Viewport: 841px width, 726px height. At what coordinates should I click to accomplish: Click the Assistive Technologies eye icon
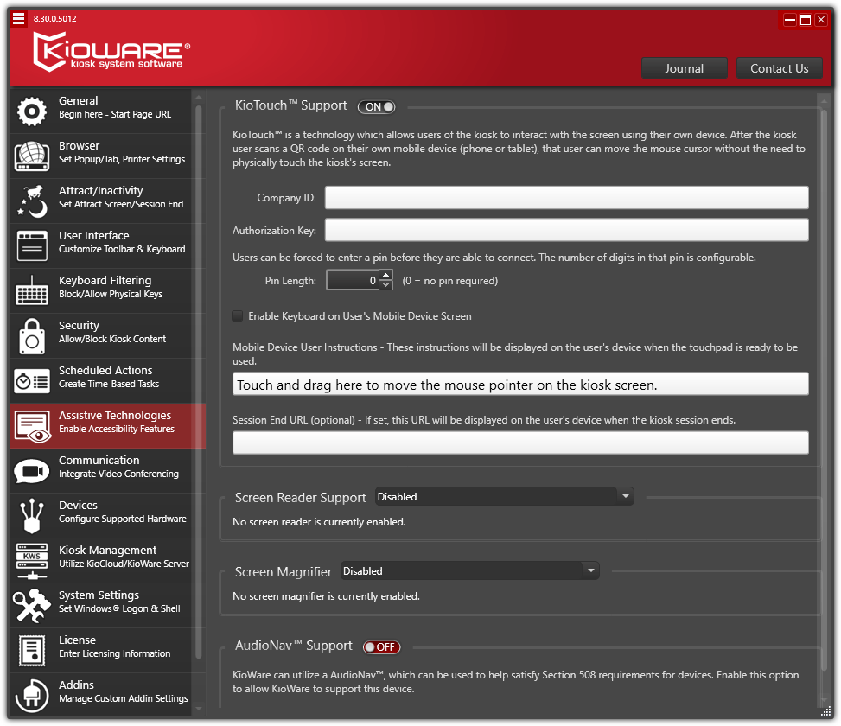32,426
